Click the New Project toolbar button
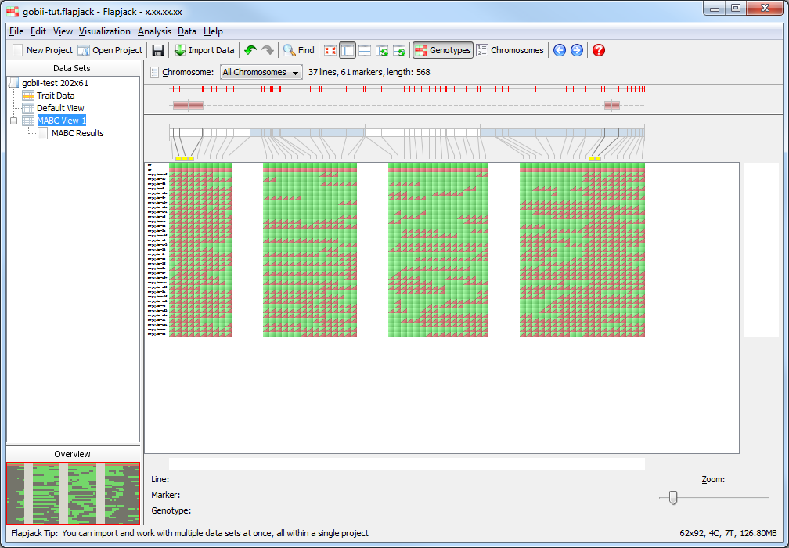The height and width of the screenshot is (548, 789). tap(43, 50)
